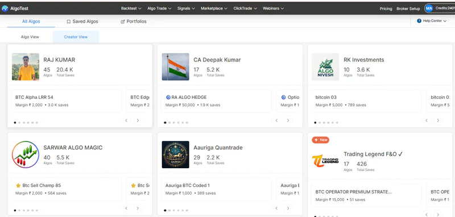Screen dimensions: 455x217
Task: Click the New badge on Trading Legend card
Action: [320, 140]
